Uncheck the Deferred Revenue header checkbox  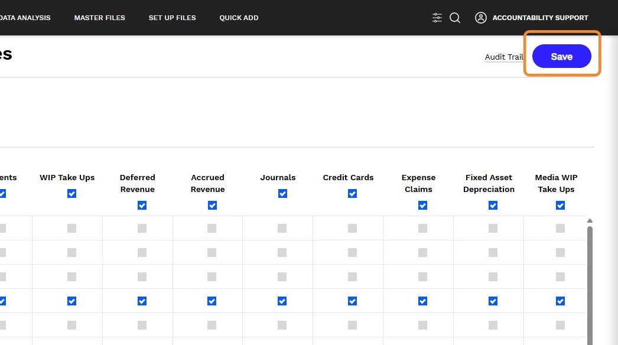click(x=142, y=206)
